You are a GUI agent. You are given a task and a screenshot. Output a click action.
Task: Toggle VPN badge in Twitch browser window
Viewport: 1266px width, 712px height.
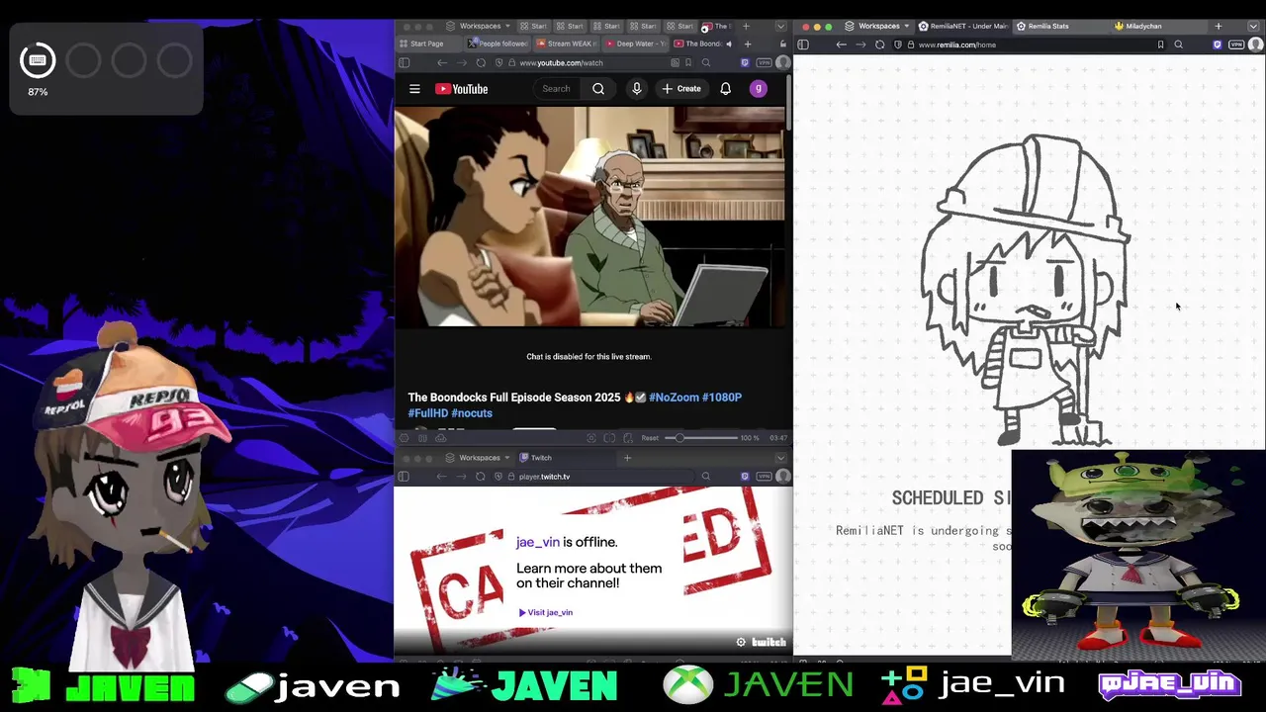[764, 477]
